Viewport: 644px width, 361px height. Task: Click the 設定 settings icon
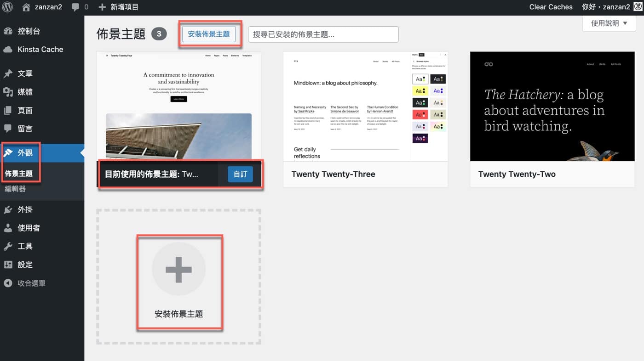point(8,265)
